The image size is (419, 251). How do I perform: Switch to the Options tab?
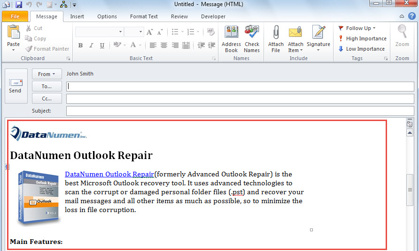[x=107, y=16]
